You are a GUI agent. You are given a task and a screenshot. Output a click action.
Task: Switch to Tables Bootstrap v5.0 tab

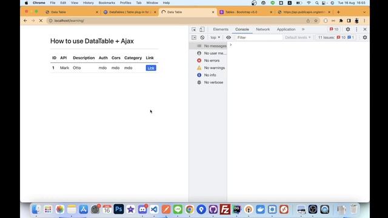[x=246, y=12]
